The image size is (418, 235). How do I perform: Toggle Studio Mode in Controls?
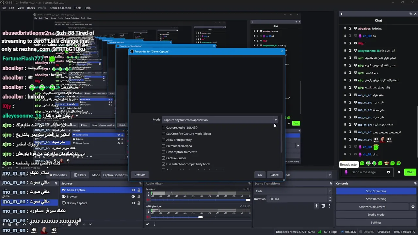point(376,214)
